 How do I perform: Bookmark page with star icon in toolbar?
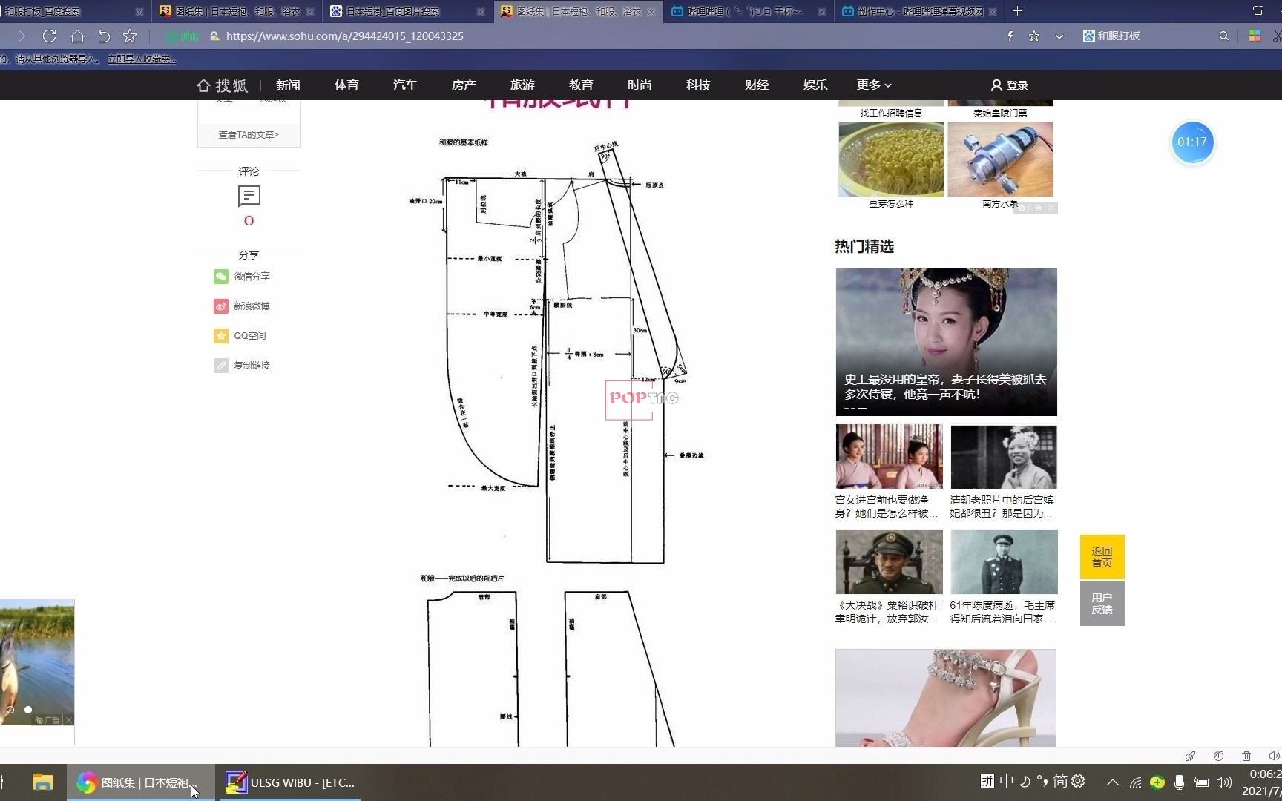(130, 36)
